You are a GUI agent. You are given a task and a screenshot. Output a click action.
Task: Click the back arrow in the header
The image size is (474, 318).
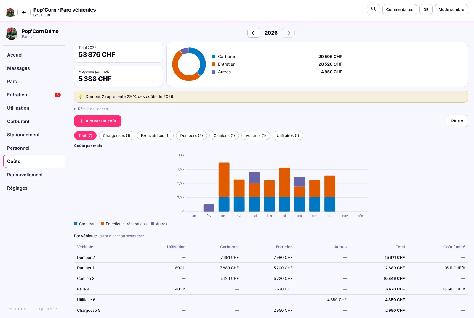pos(24,12)
